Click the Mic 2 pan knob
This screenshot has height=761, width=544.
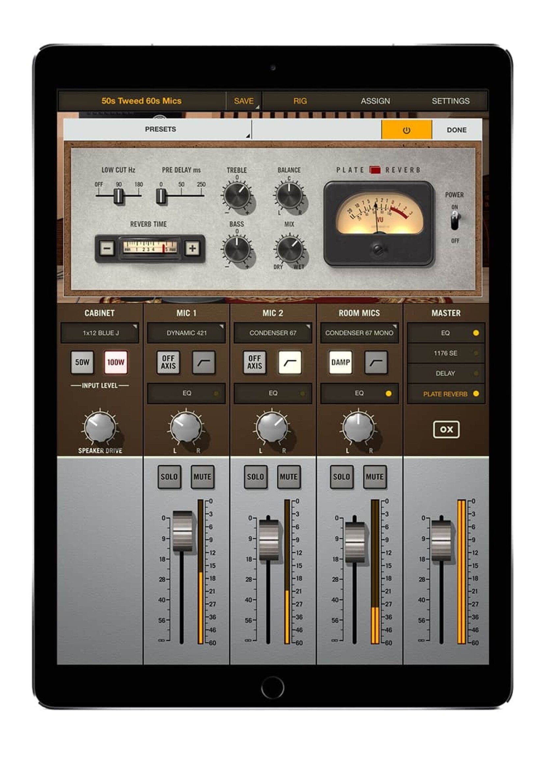coord(272,427)
